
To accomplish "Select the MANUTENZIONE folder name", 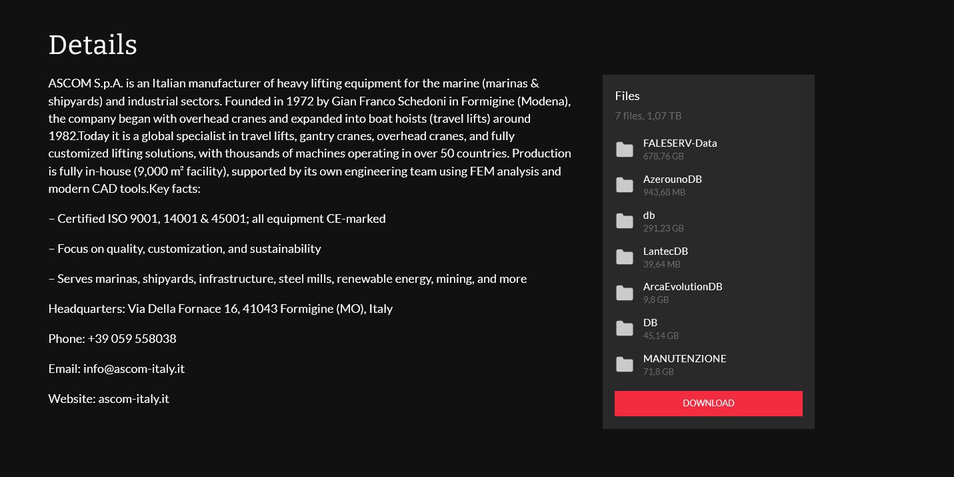I will pyautogui.click(x=685, y=358).
